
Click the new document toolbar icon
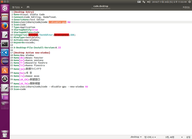[x=28, y=7]
